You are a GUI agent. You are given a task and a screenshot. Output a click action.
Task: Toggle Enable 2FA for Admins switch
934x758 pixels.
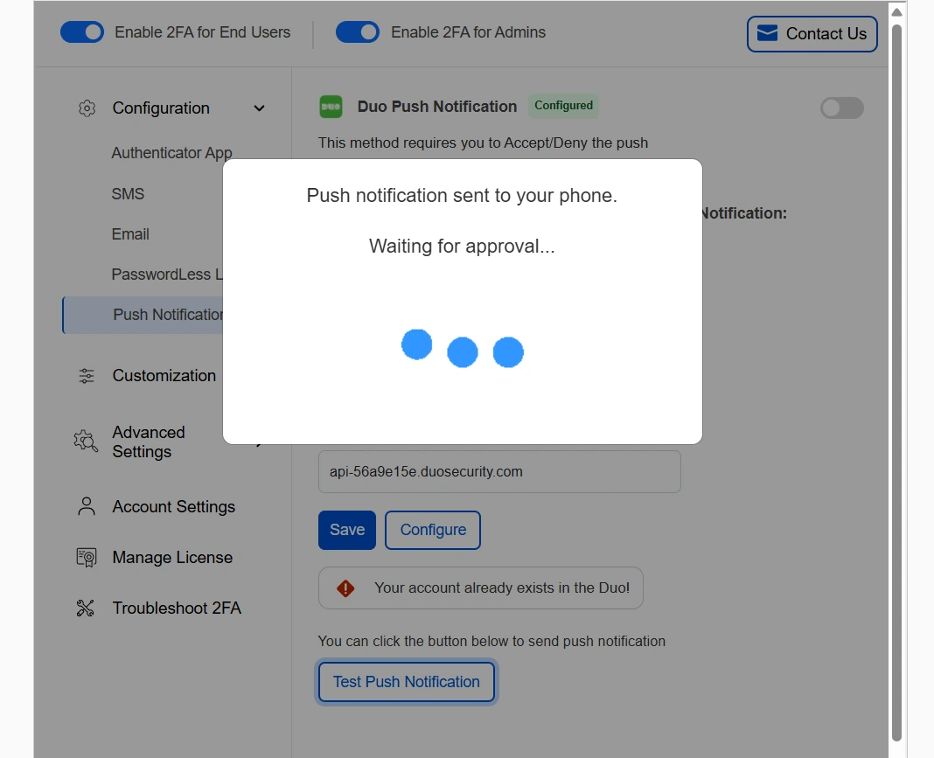[358, 32]
